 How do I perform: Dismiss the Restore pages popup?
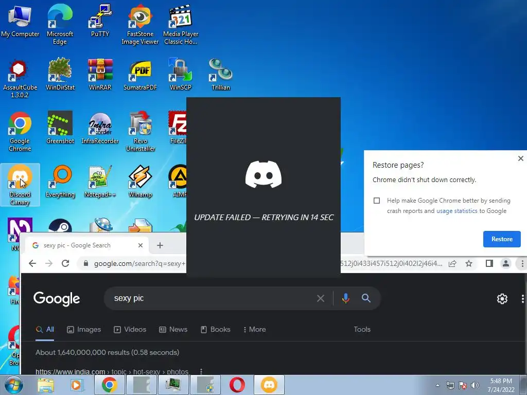click(521, 158)
